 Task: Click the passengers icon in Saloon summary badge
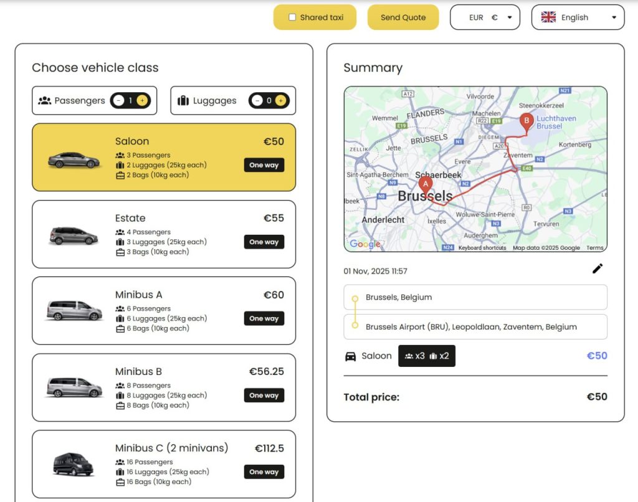tap(411, 356)
